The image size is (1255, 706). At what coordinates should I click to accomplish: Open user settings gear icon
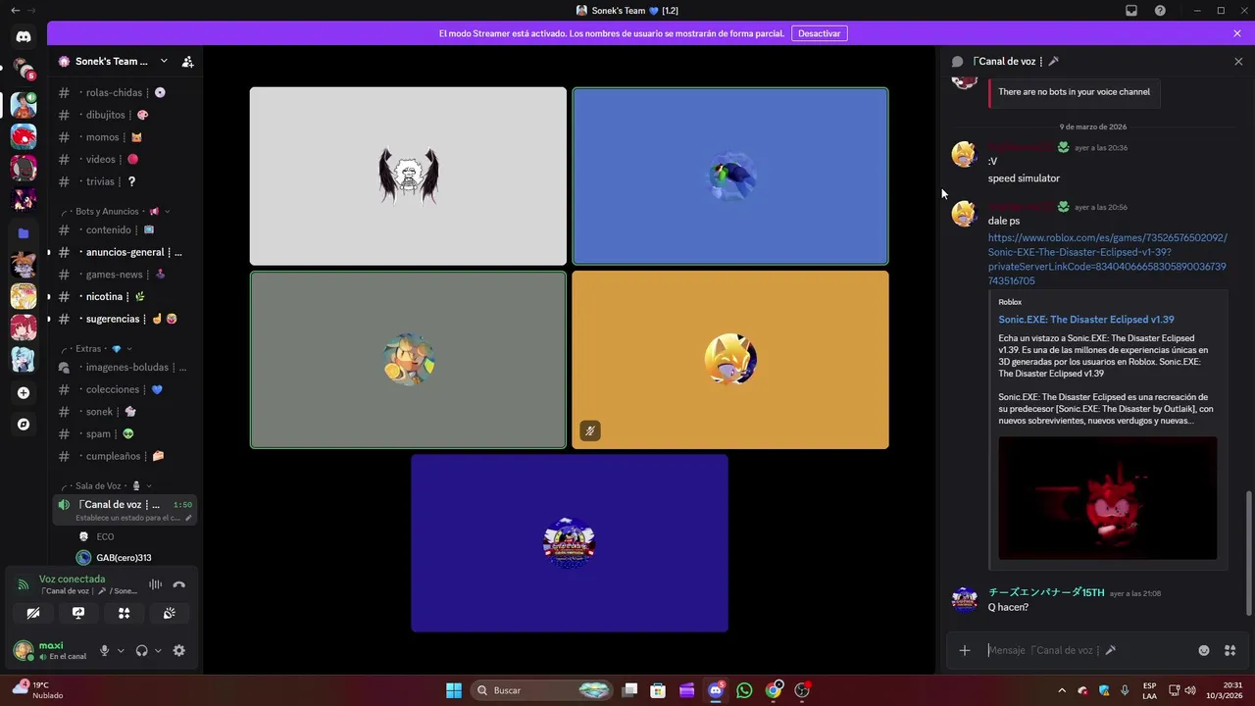178,650
